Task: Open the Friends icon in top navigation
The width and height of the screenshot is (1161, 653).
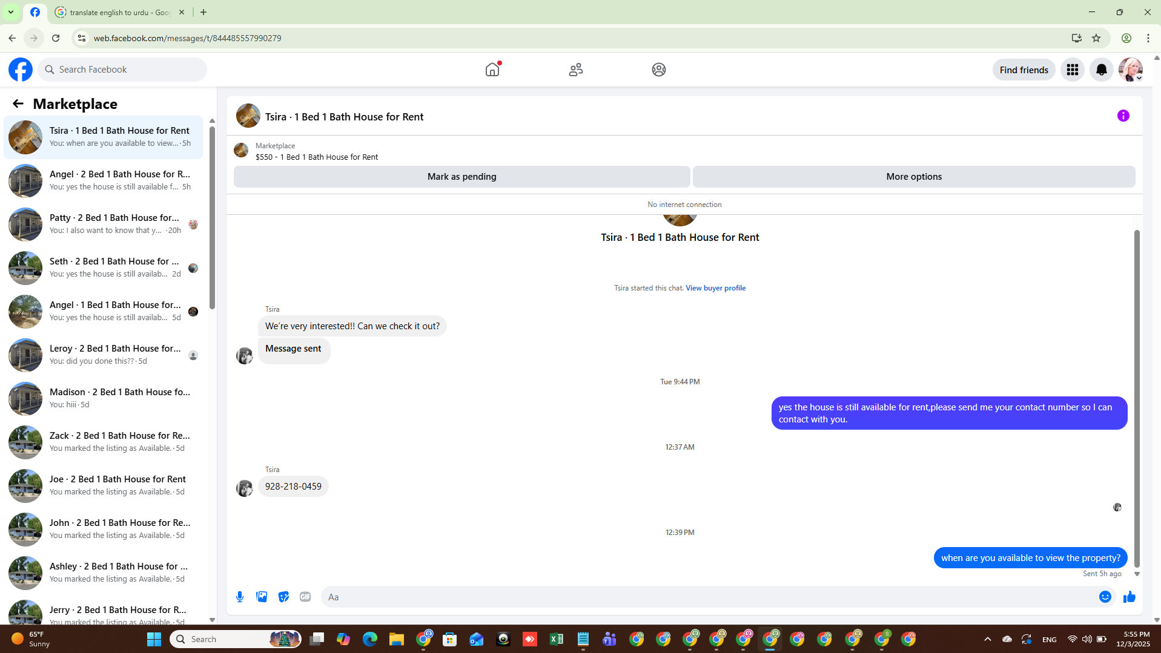Action: [x=576, y=70]
